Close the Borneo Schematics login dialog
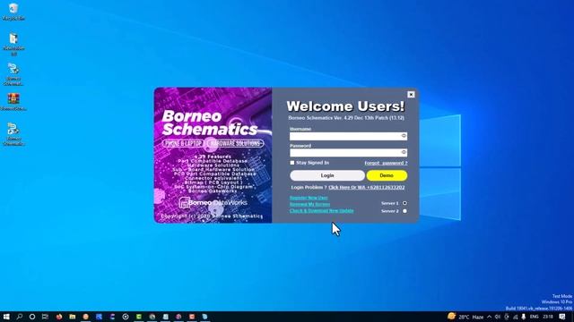Viewport: 574px width, 322px height. (x=411, y=95)
